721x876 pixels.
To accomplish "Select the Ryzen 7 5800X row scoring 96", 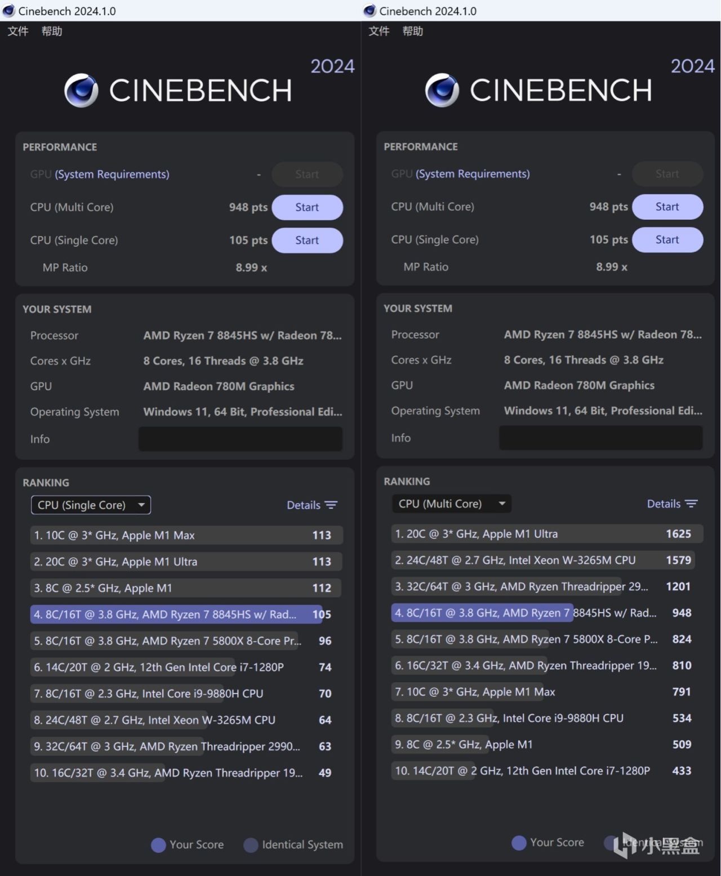I will coord(186,641).
